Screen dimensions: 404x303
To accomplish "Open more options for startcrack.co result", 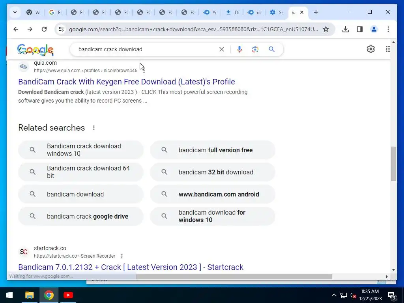I will pos(122,256).
